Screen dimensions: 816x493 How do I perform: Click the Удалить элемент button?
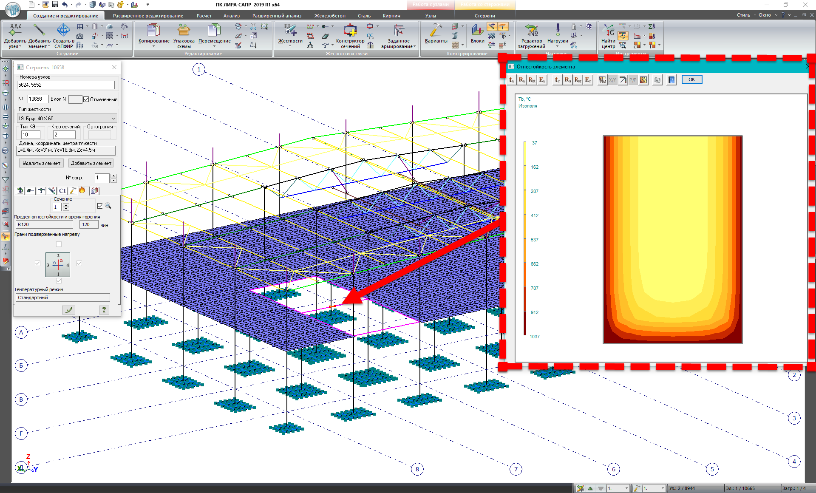tap(41, 163)
